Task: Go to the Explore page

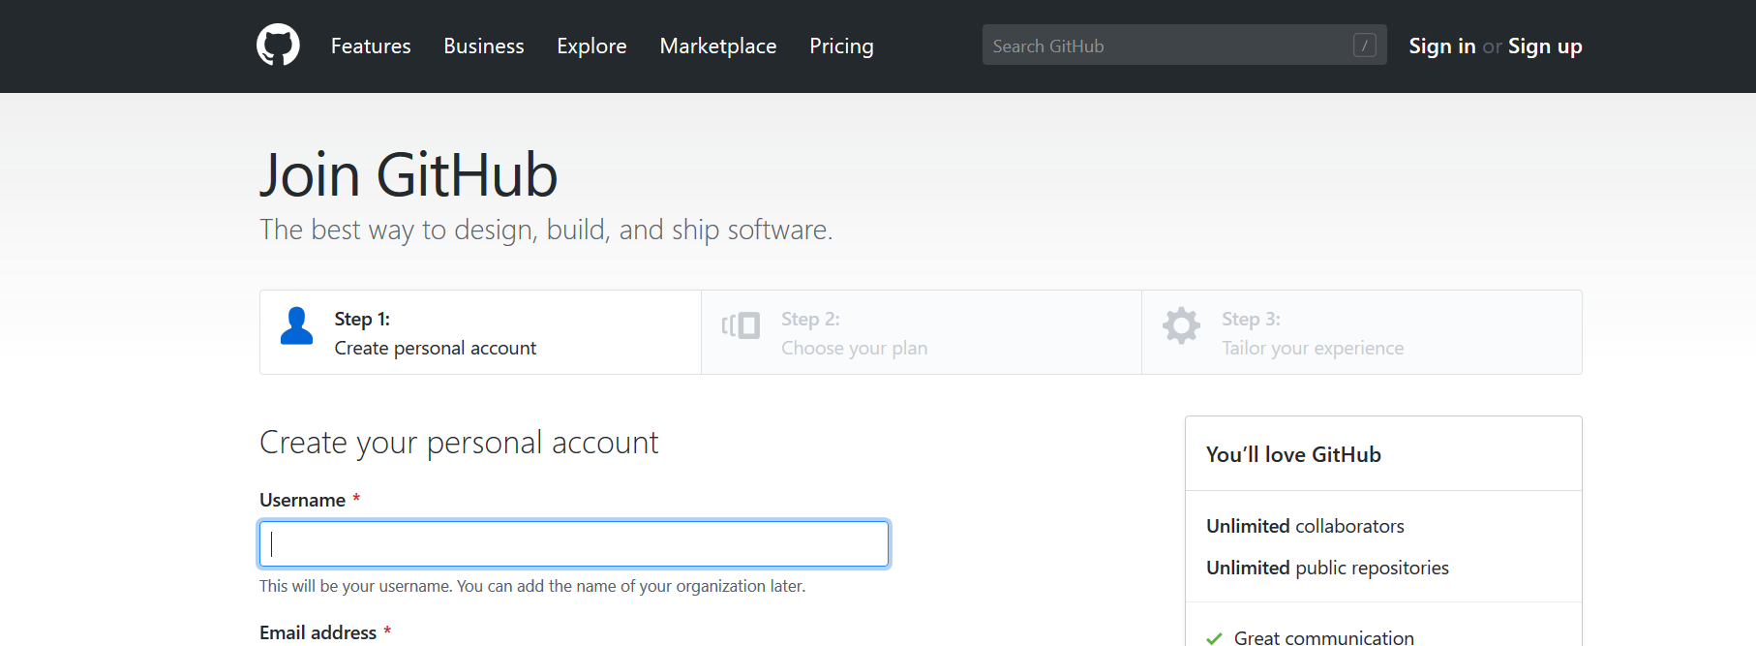Action: 591,46
